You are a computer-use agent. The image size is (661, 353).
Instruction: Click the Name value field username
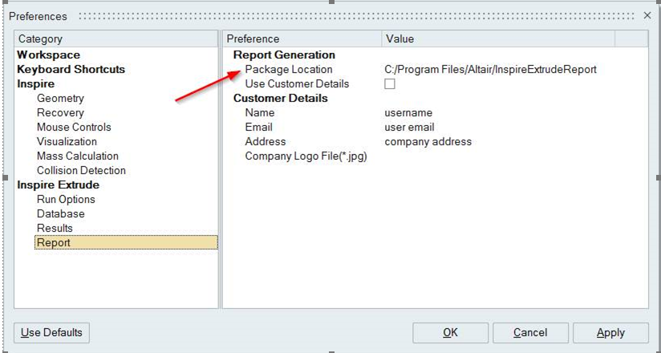pos(408,113)
